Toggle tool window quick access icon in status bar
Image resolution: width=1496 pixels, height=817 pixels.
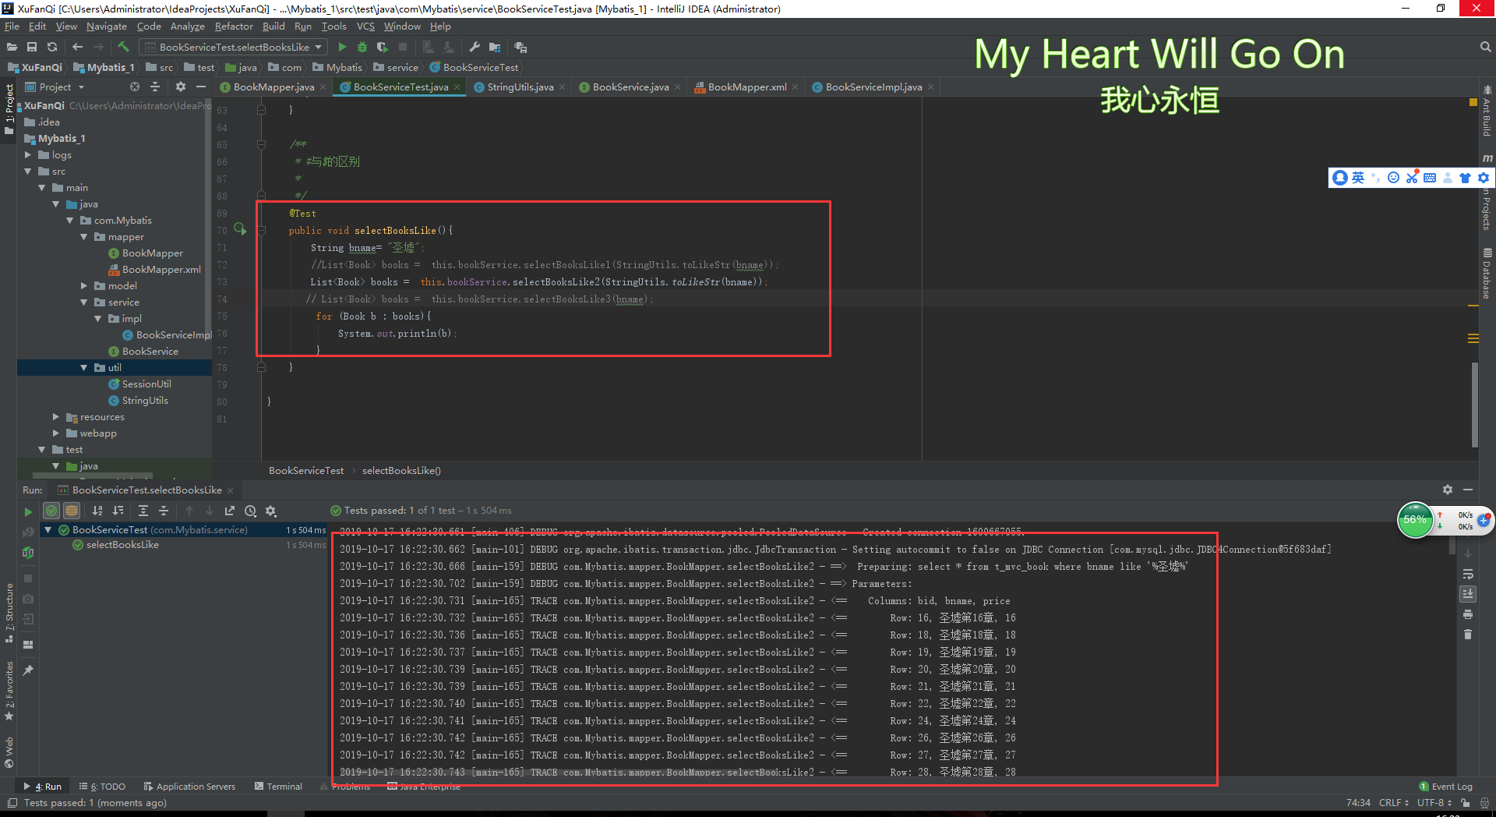(x=12, y=803)
